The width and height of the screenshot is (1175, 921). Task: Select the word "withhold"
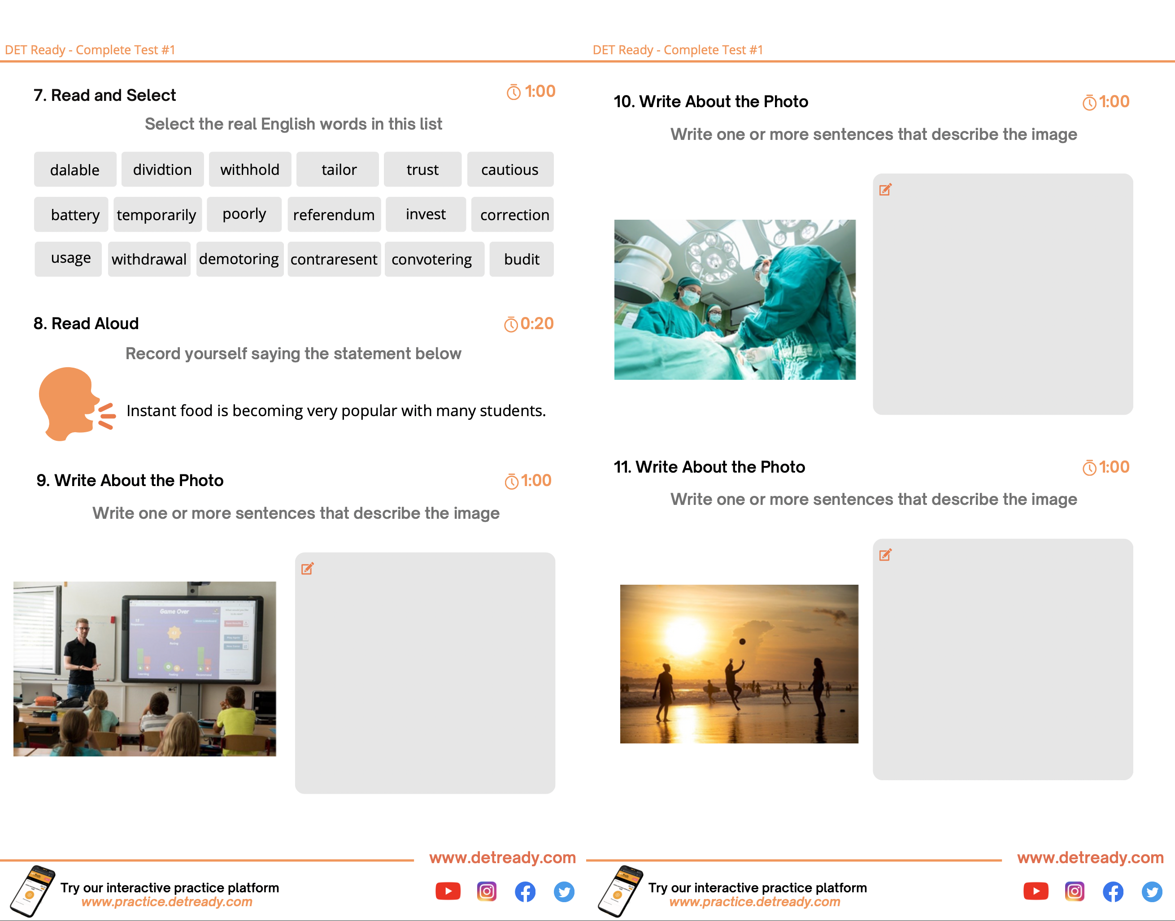250,170
